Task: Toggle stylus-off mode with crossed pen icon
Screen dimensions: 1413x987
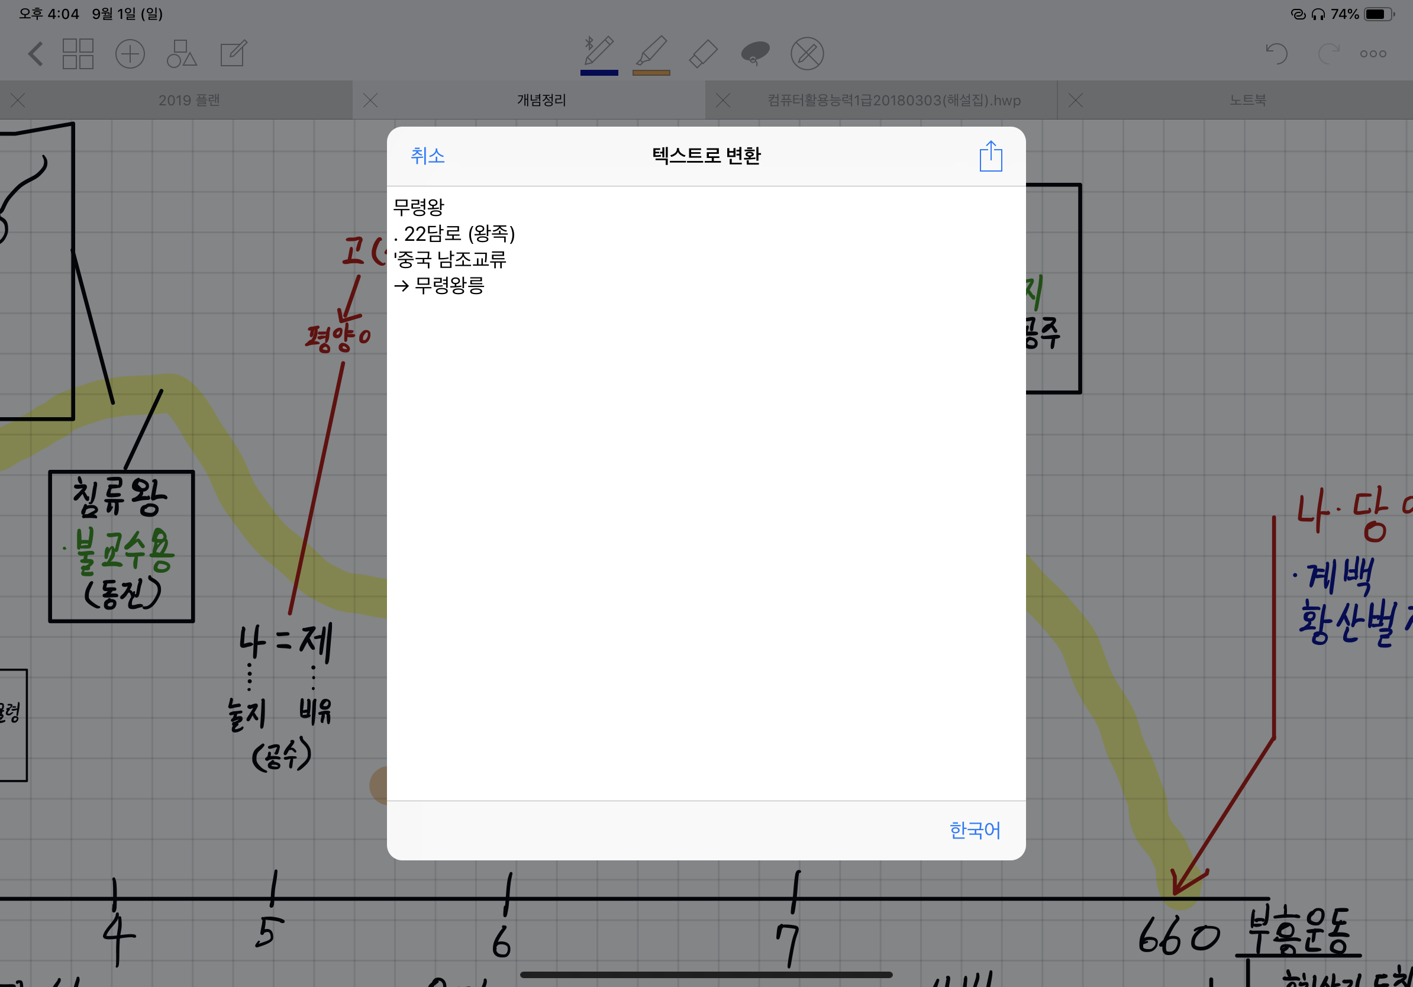Action: pos(807,53)
